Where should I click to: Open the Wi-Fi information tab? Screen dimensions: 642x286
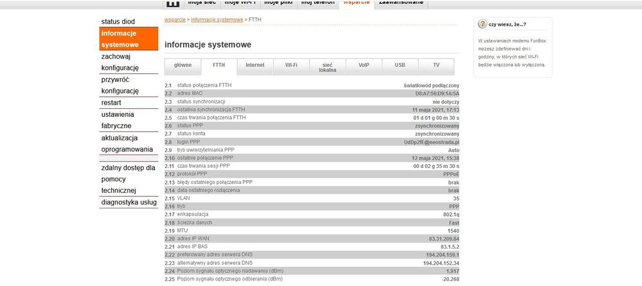pos(291,65)
